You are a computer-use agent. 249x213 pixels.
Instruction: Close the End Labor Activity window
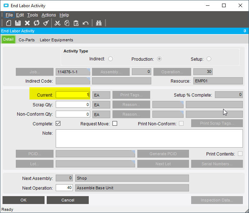(x=240, y=5)
